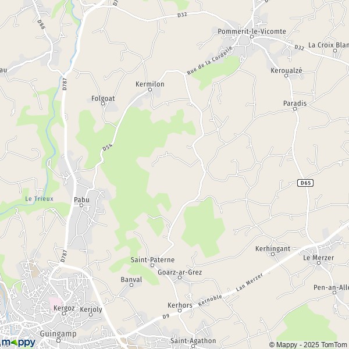
Task: Select the Pabu town marker
Action: pyautogui.click(x=81, y=205)
